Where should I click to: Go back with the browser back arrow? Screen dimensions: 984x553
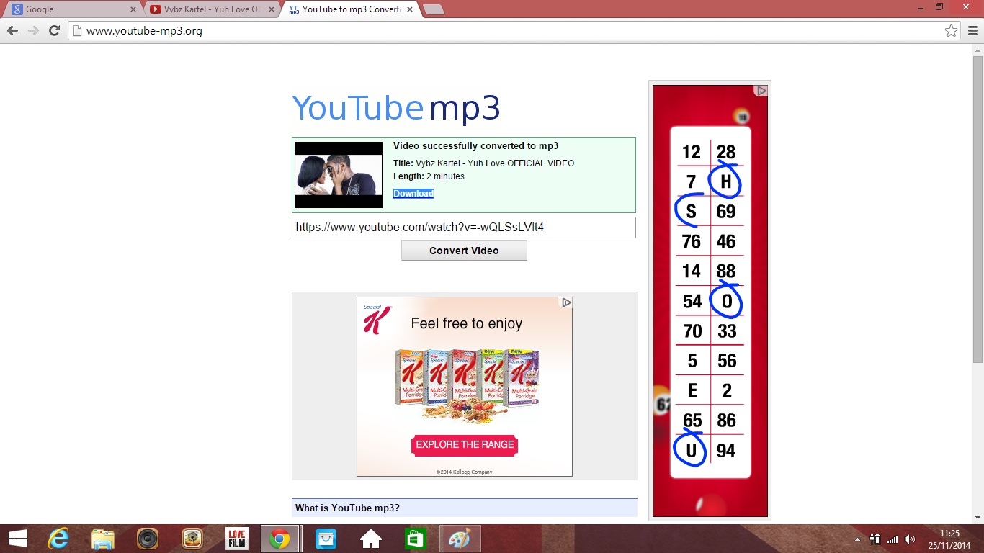pyautogui.click(x=12, y=31)
